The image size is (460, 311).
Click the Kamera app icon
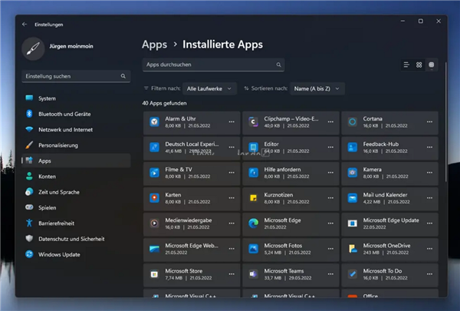pyautogui.click(x=353, y=172)
